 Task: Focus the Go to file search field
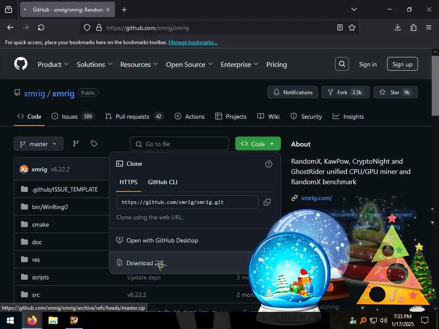click(179, 144)
